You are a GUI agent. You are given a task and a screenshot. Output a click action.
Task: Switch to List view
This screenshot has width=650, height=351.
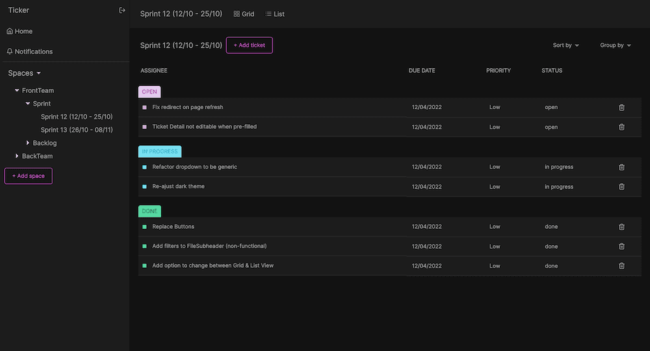275,14
